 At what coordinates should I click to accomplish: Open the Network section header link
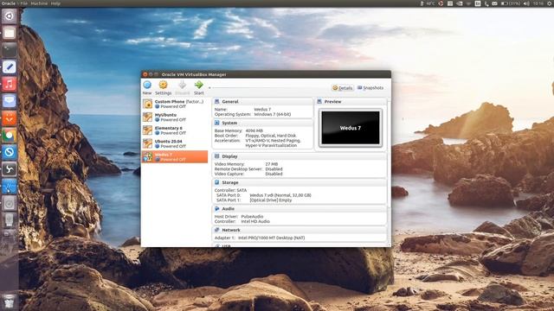click(x=231, y=230)
